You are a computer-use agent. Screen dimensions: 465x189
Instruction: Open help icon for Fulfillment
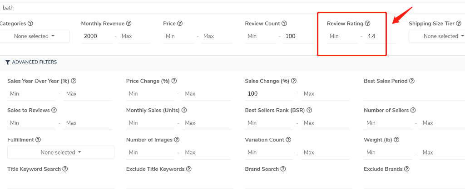pyautogui.click(x=38, y=140)
